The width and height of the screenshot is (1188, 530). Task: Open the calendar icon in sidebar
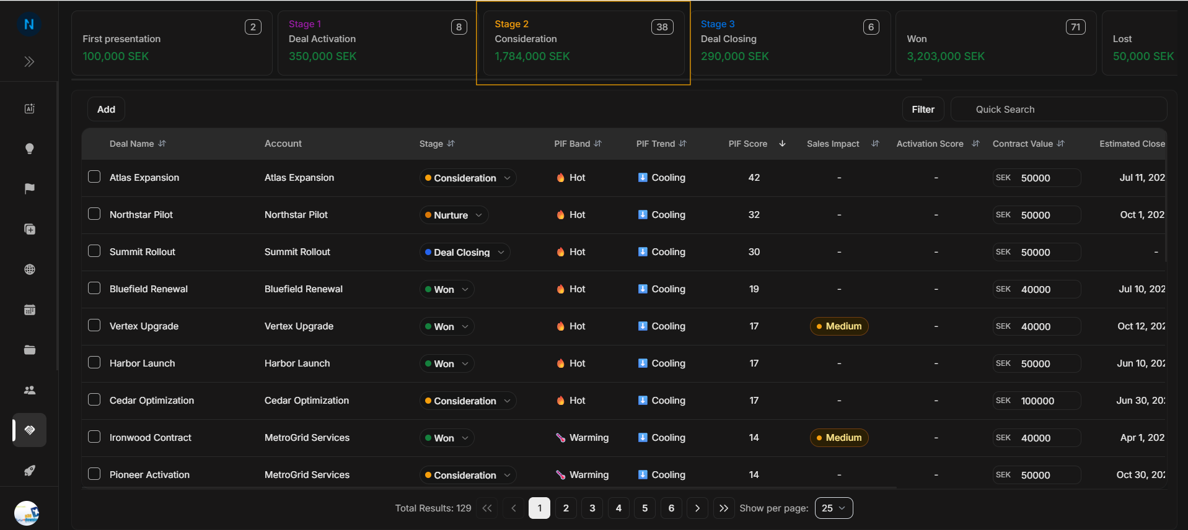coord(29,310)
